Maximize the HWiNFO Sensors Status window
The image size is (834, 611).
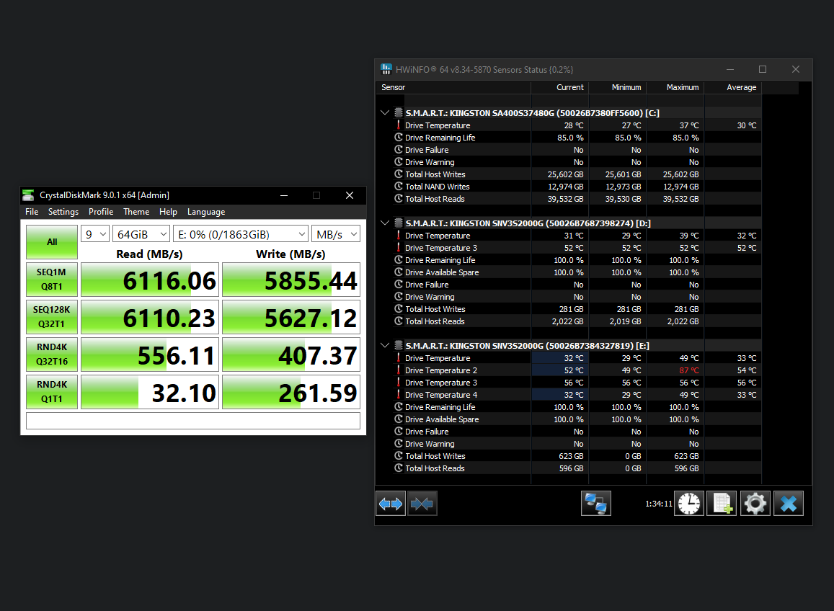pyautogui.click(x=762, y=69)
